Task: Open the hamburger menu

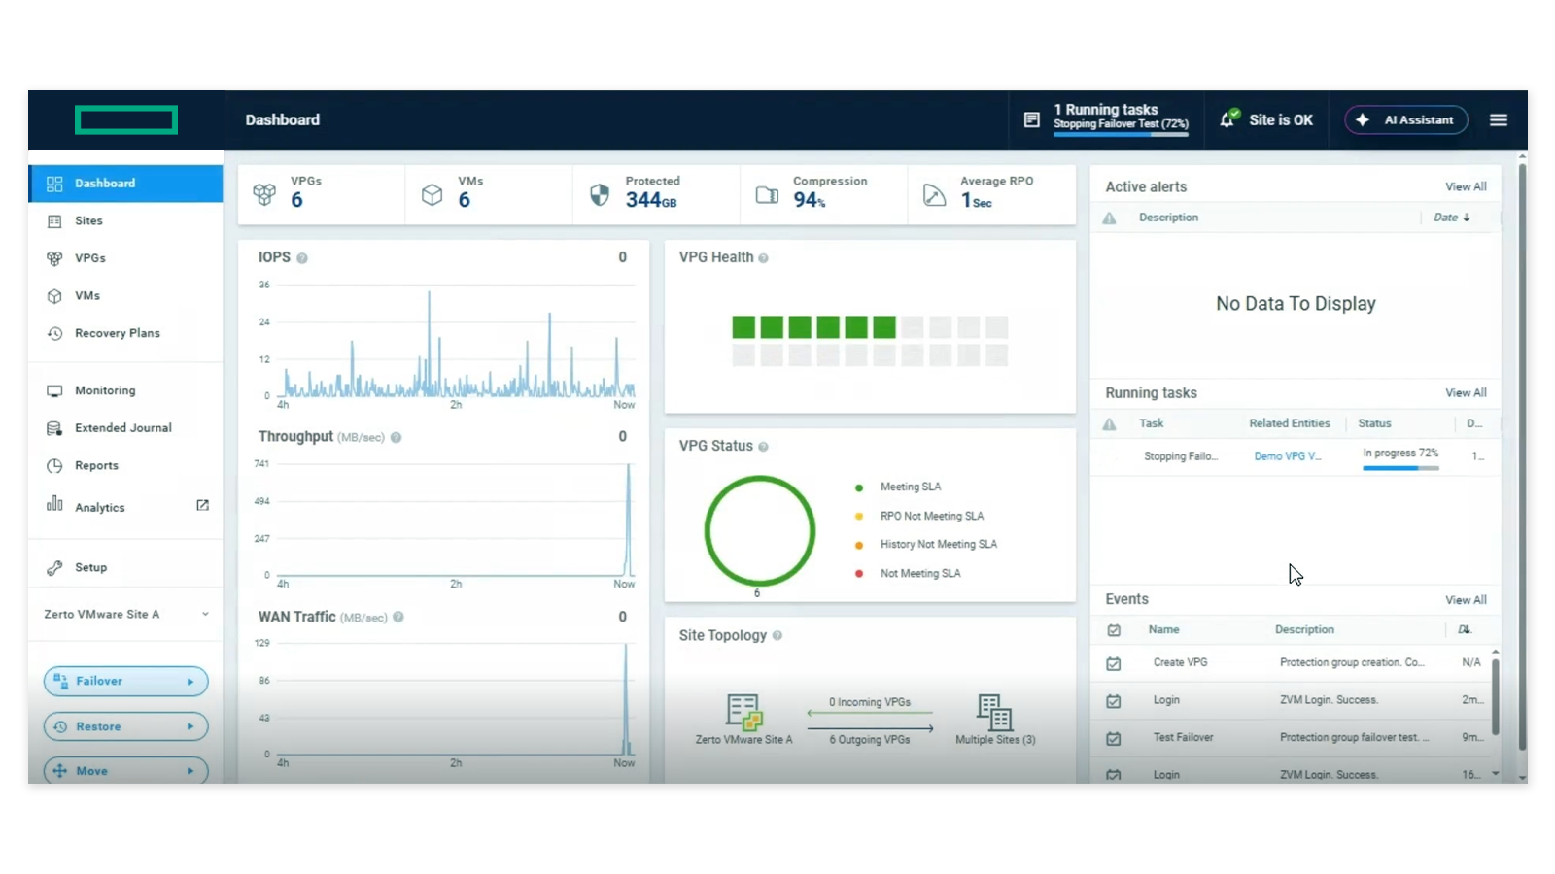Action: 1498,119
